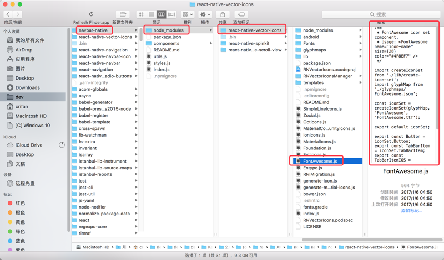Click the Refresh Finder.app toolbar icon
444x260 pixels.
coord(91,14)
